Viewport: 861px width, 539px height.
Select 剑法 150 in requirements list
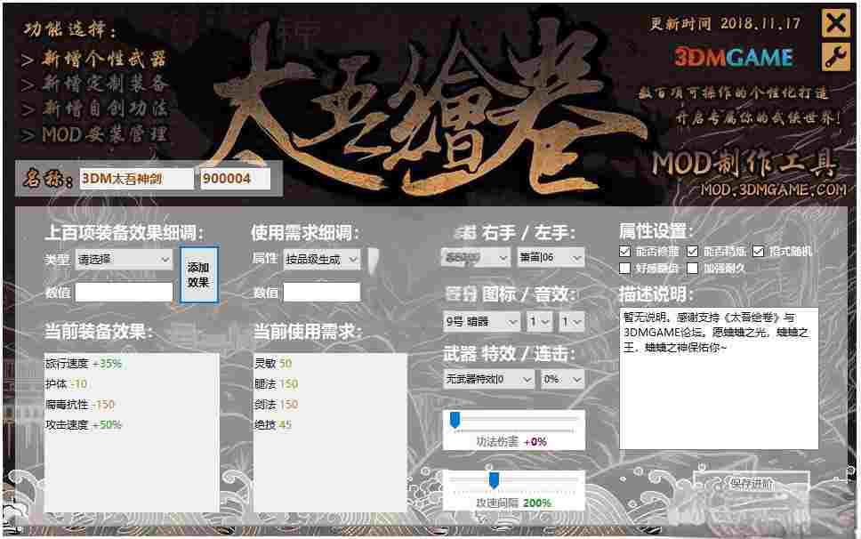click(x=277, y=405)
